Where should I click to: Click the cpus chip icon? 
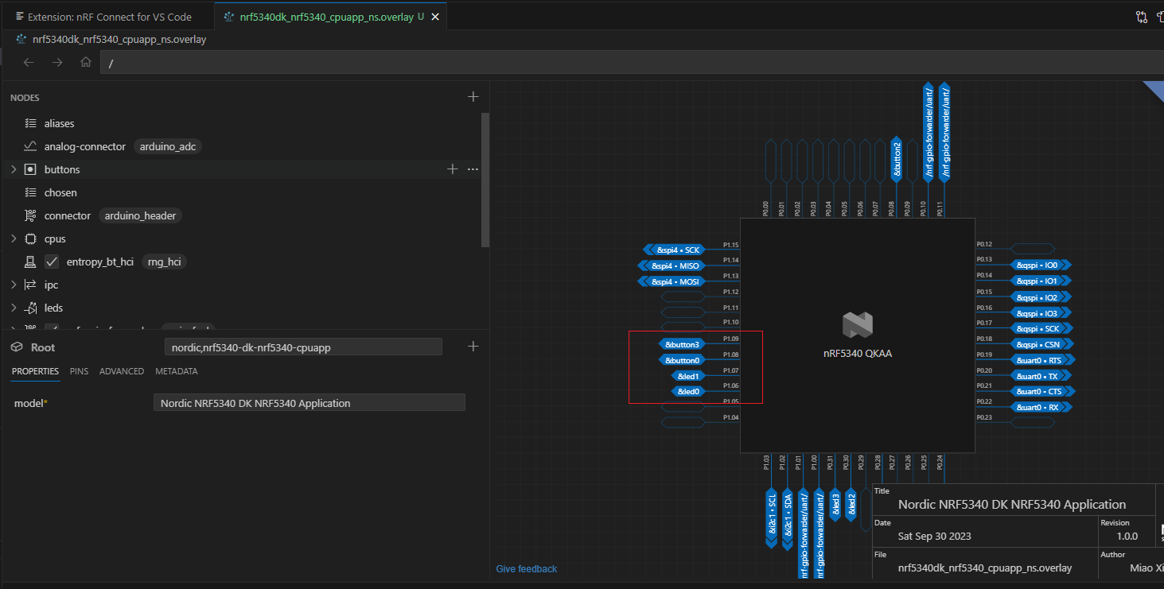pyautogui.click(x=30, y=239)
